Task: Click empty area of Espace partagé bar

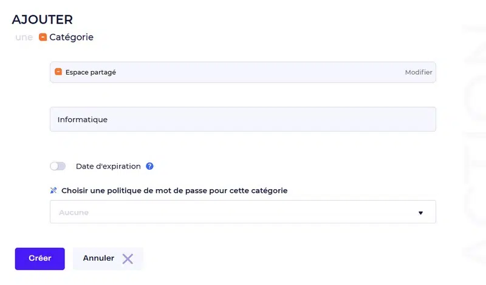Action: (x=255, y=72)
